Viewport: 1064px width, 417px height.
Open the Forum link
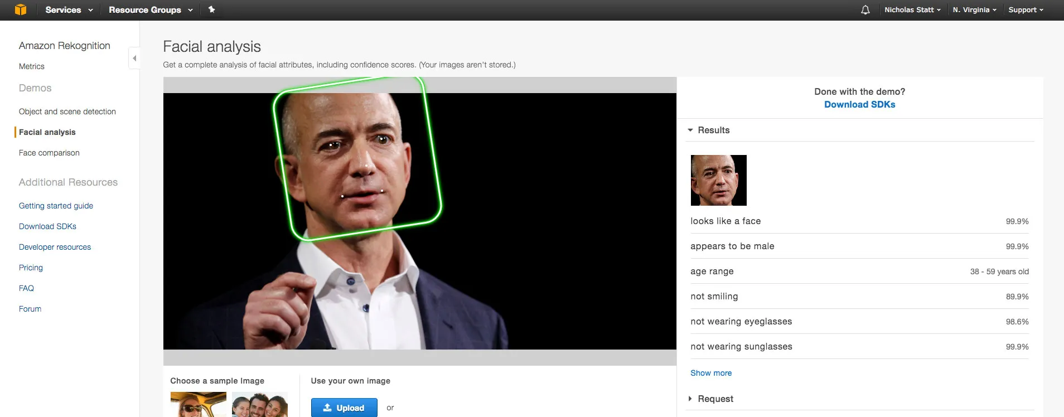click(30, 309)
